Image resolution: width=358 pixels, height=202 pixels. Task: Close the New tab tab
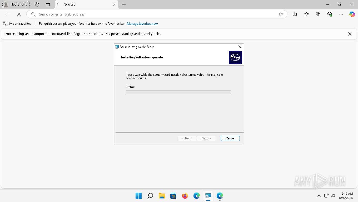point(114,4)
